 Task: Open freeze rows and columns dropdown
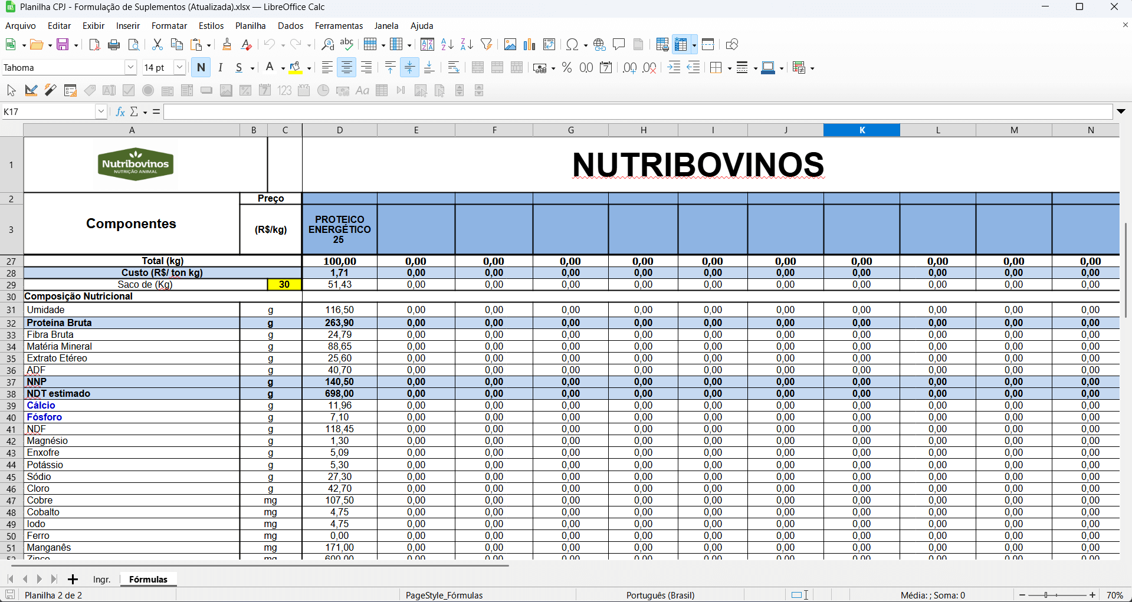pos(694,45)
